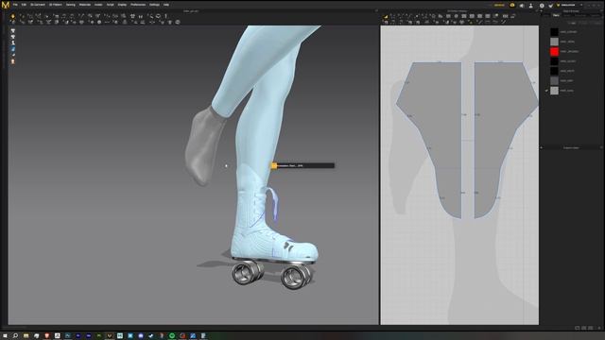Click the speaker notification icon
The width and height of the screenshot is (605, 340).
[522, 6]
